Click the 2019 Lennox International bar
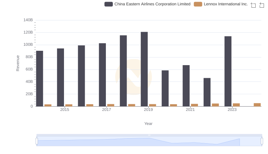The image size is (268, 154). tap(153, 105)
